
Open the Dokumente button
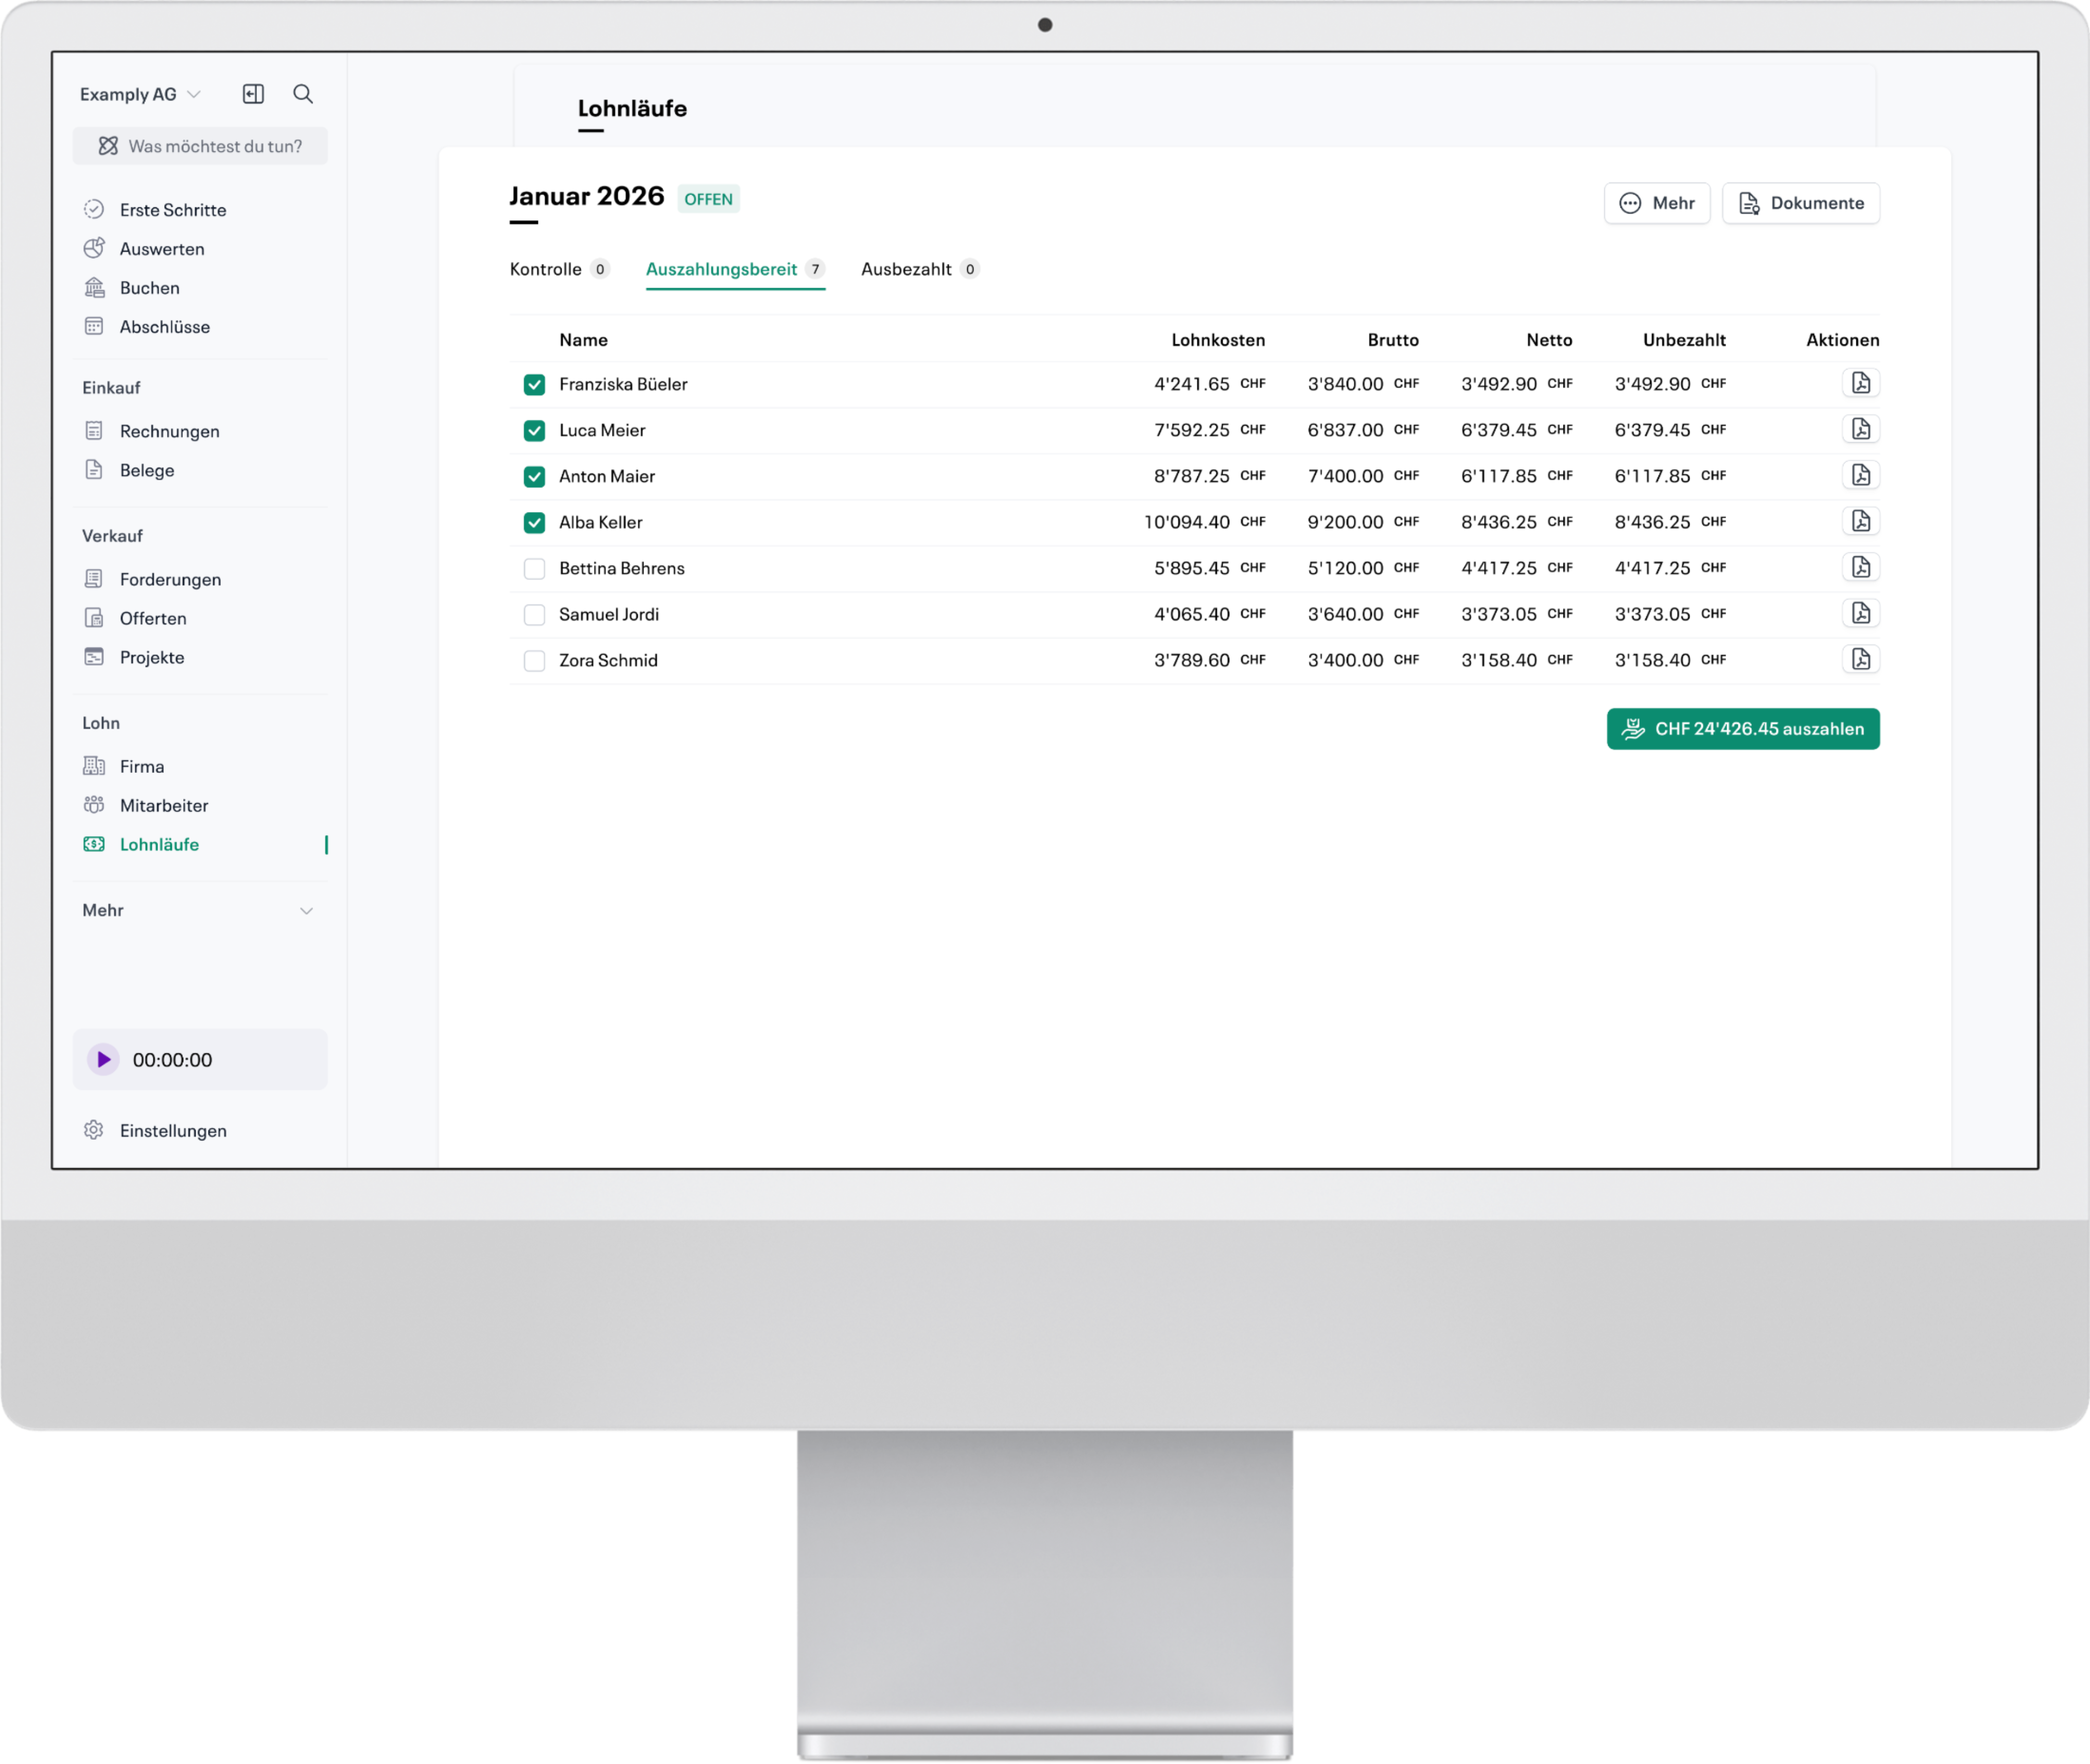[x=1800, y=203]
